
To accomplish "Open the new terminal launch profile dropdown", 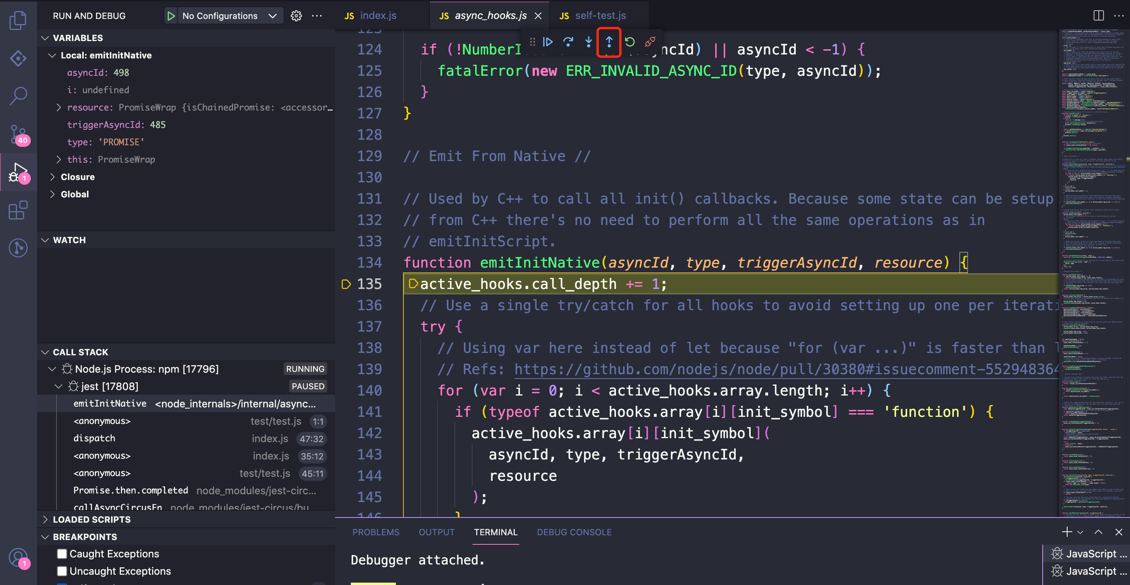I will pos(1081,532).
